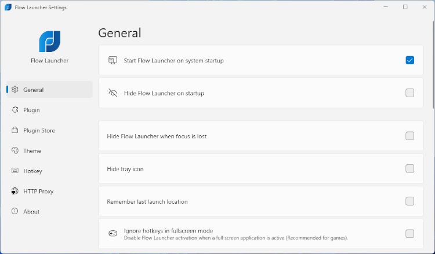Click the General gear icon in sidebar
Viewport: 435px width, 254px height.
point(15,90)
